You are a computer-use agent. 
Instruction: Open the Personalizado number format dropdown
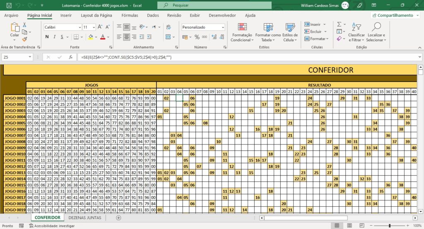(x=223, y=27)
